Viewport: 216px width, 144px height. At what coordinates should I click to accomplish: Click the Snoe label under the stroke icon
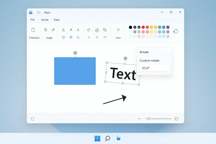118,38
